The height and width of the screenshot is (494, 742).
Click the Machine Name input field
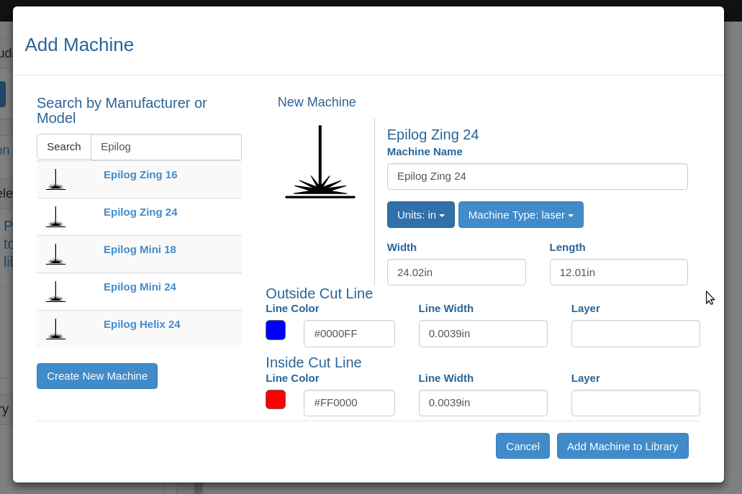[x=537, y=176]
